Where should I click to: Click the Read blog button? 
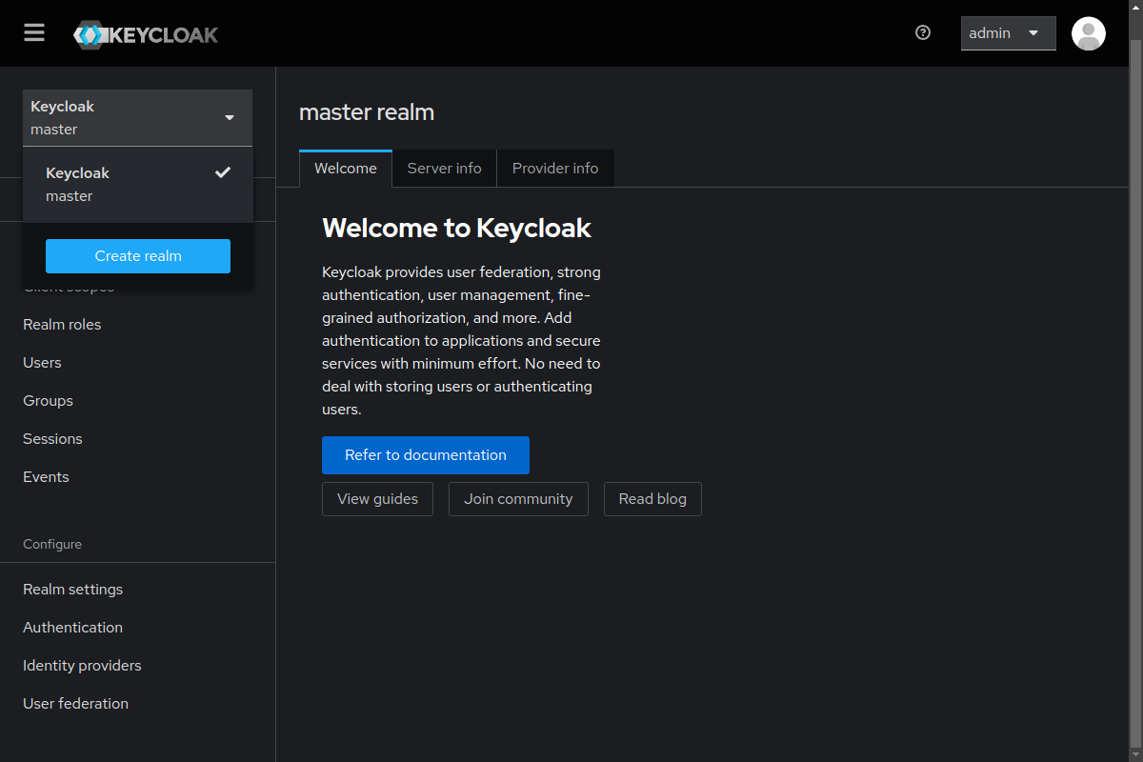pos(652,499)
